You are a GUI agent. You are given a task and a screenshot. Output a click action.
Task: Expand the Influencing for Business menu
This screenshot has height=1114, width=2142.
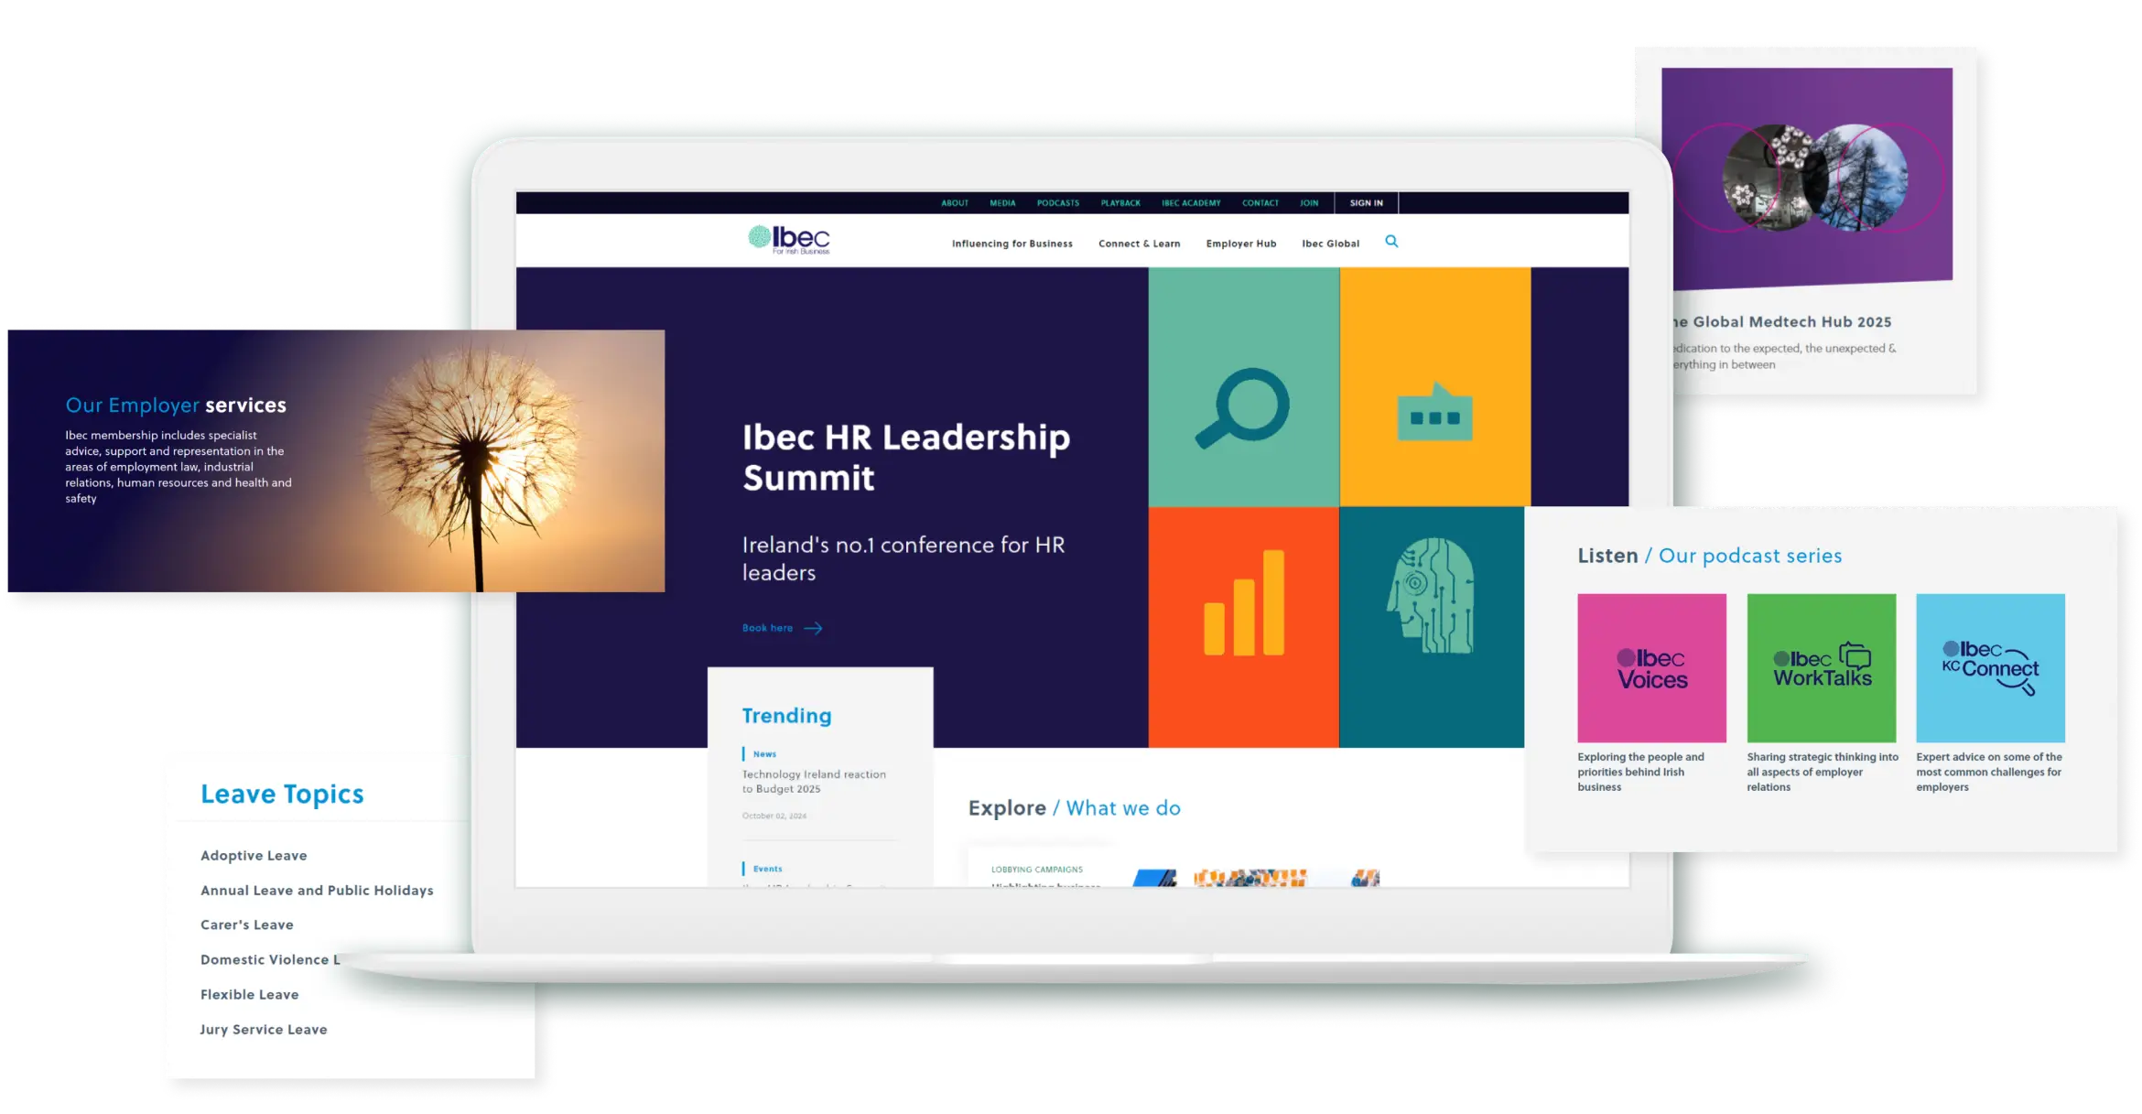click(1011, 243)
